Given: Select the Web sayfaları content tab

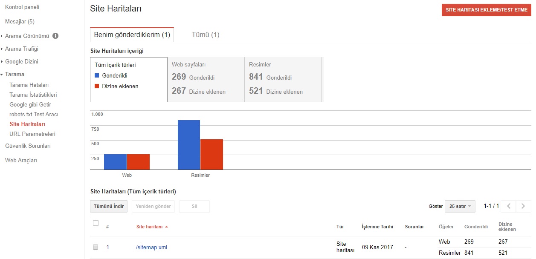Looking at the screenshot, I should (206, 80).
